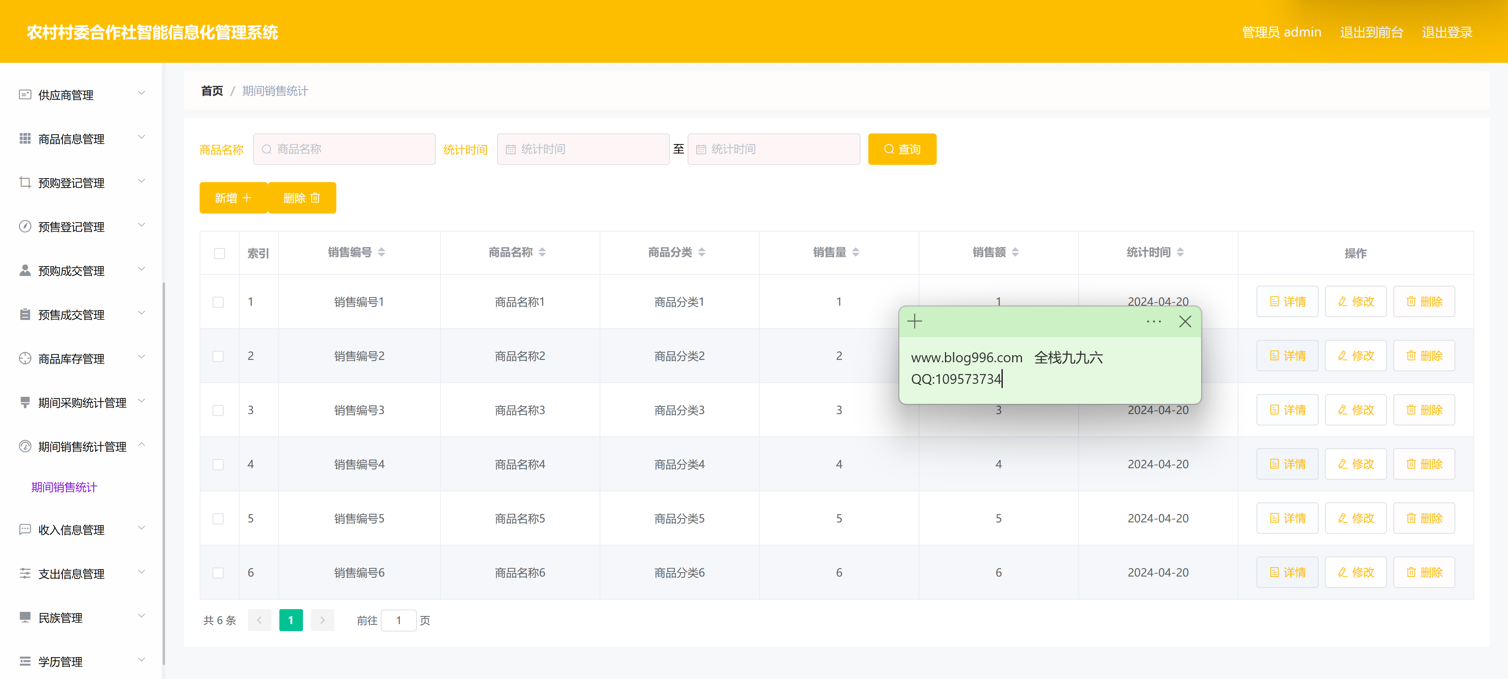Toggle the select-all checkbox in table header

click(220, 253)
